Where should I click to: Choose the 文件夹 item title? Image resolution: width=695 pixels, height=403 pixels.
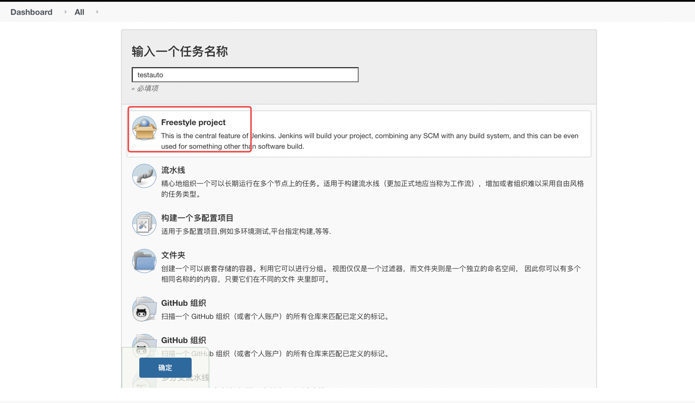(173, 255)
